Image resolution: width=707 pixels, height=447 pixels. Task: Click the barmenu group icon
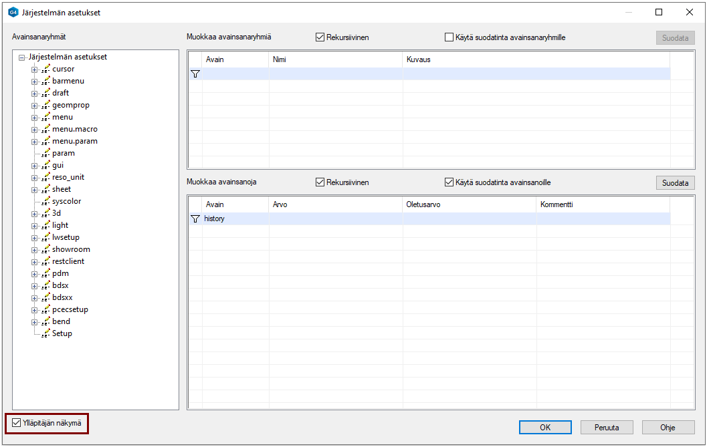click(45, 81)
